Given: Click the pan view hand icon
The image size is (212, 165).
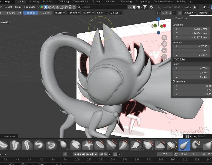Looking at the screenshot, I should pos(164,44).
